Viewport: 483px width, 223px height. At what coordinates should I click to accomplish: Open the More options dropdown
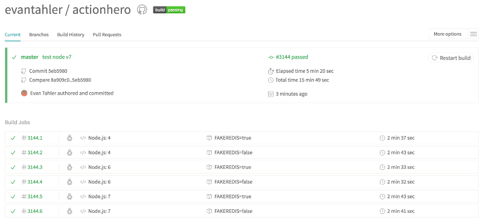(447, 34)
